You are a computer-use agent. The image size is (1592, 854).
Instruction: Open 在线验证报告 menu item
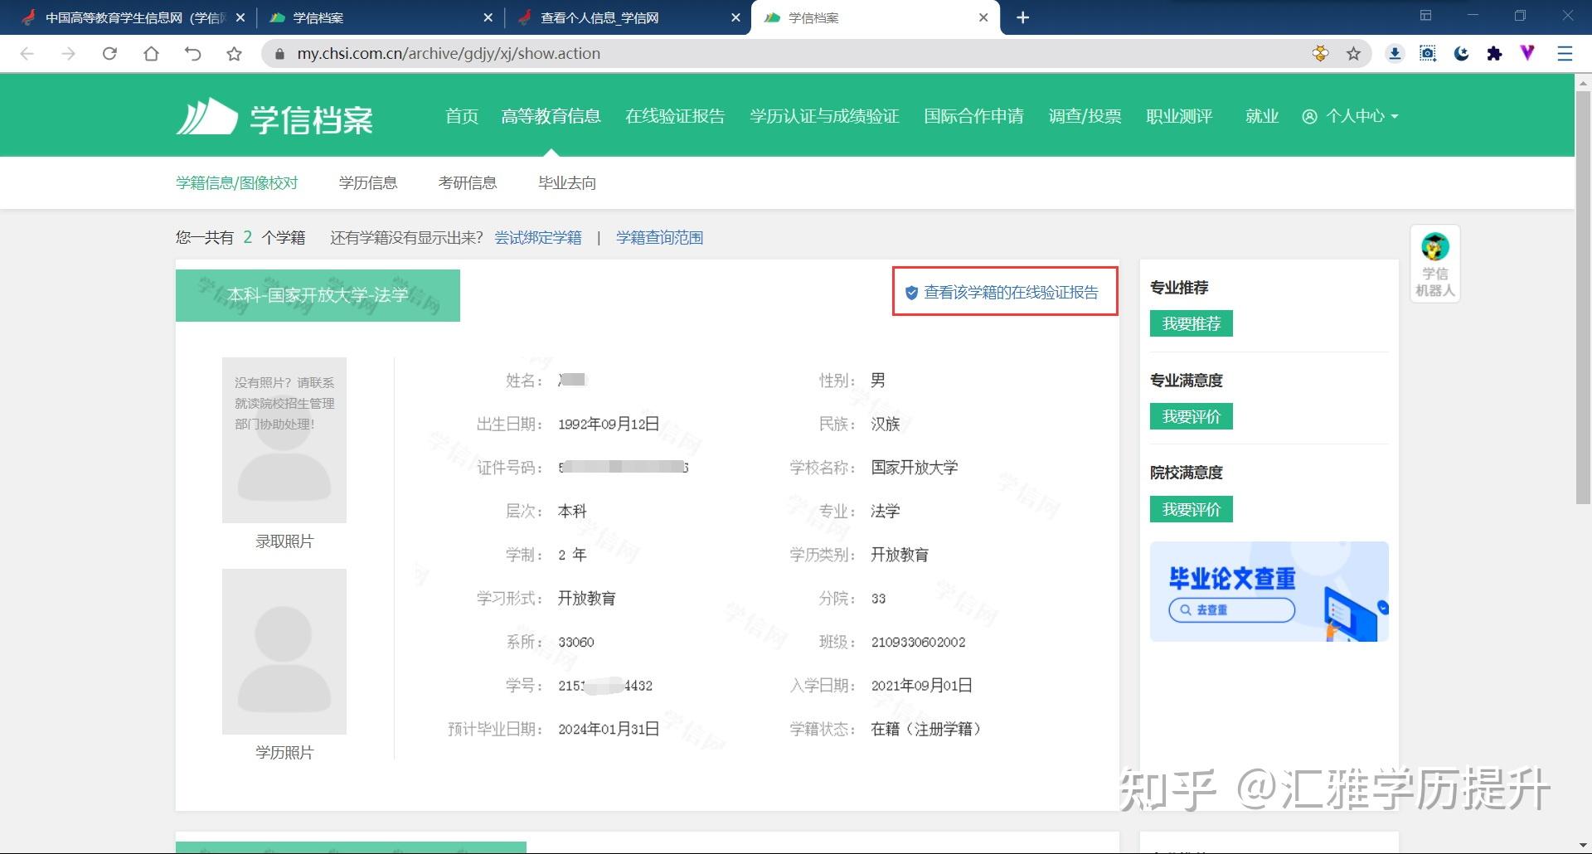[x=675, y=116]
